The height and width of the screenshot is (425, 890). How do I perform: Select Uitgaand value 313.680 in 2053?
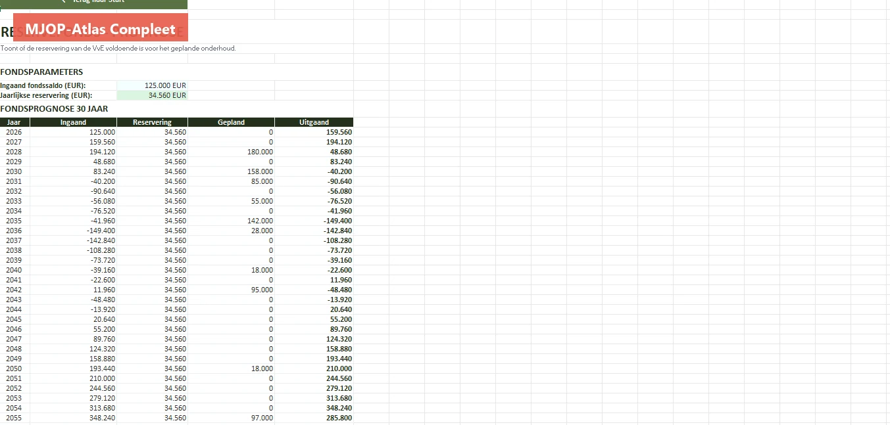pyautogui.click(x=314, y=398)
